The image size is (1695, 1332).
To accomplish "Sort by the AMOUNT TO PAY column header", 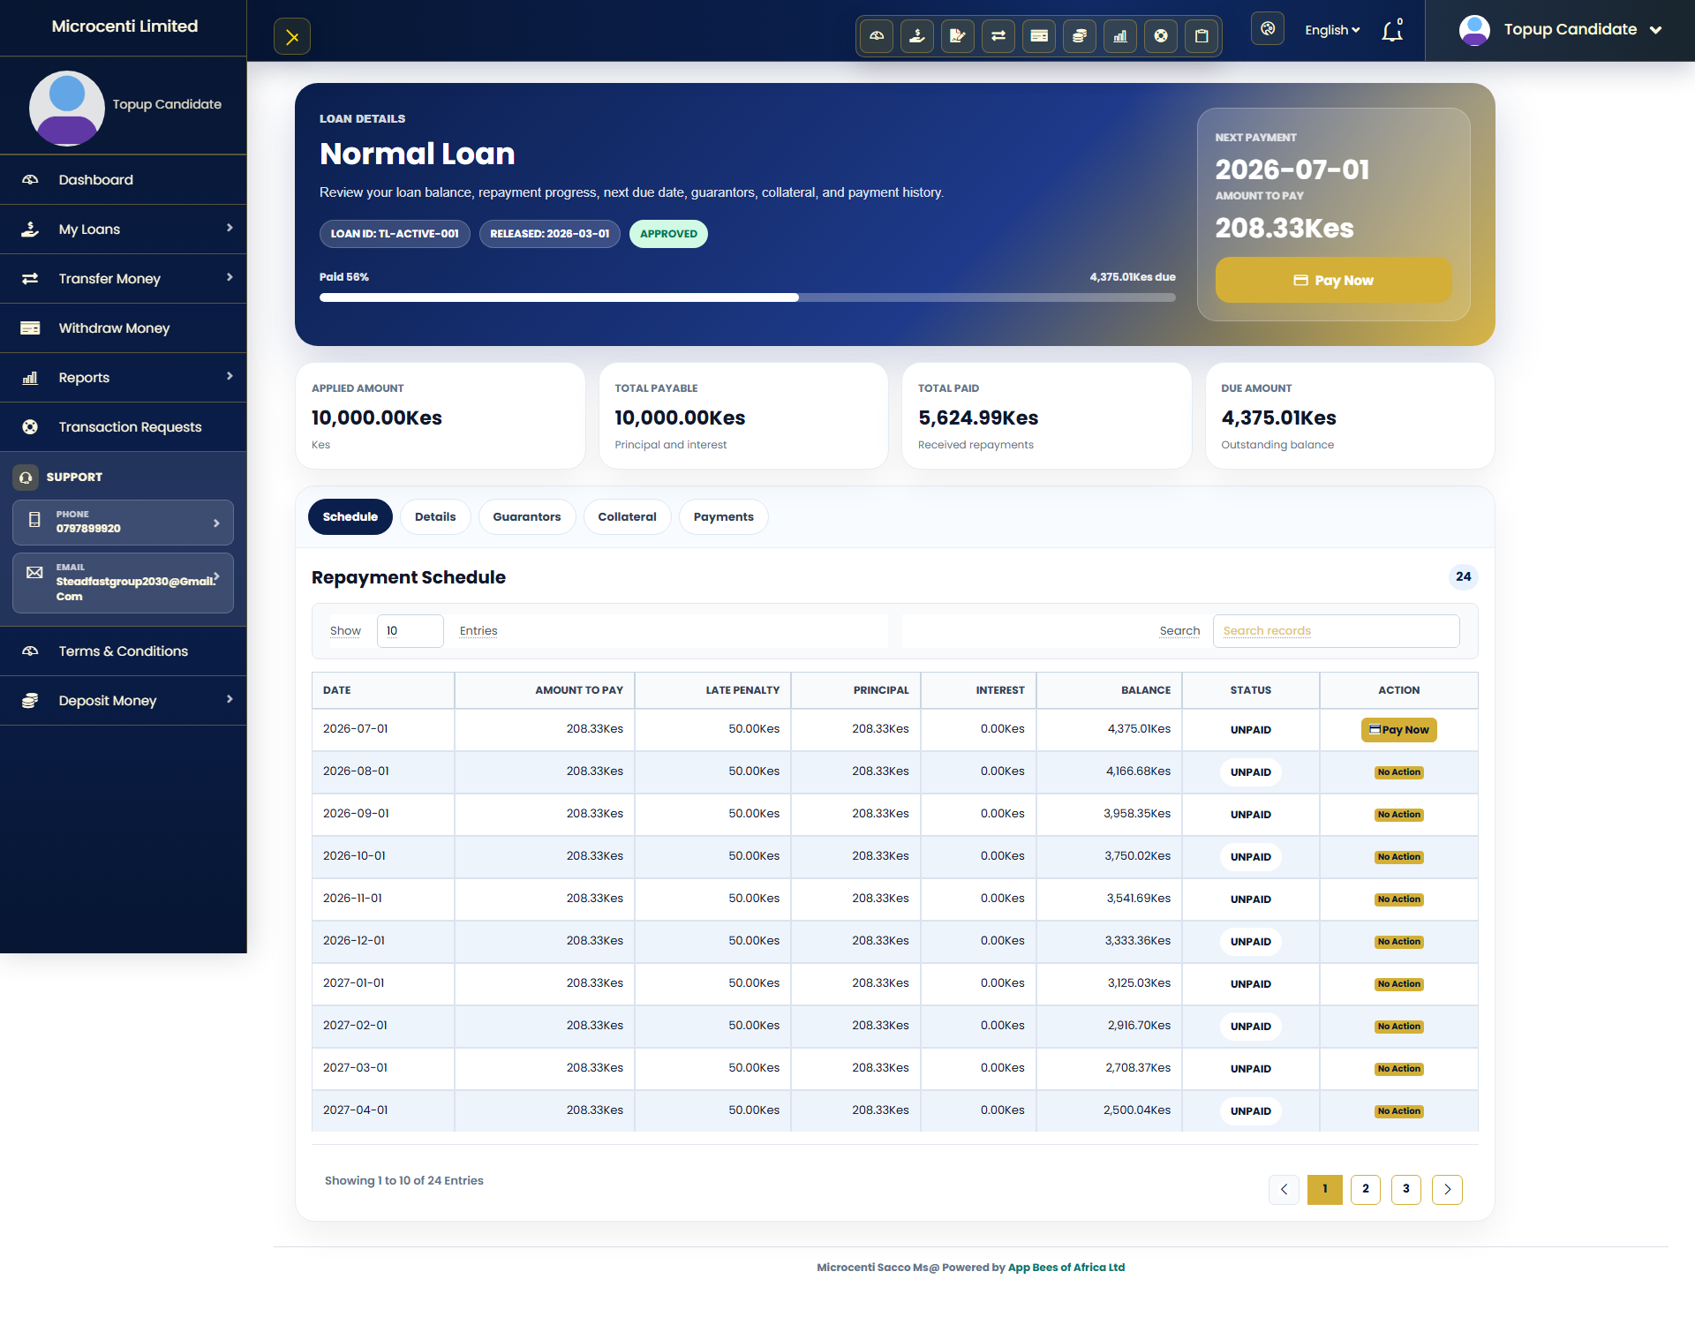I will (x=545, y=690).
